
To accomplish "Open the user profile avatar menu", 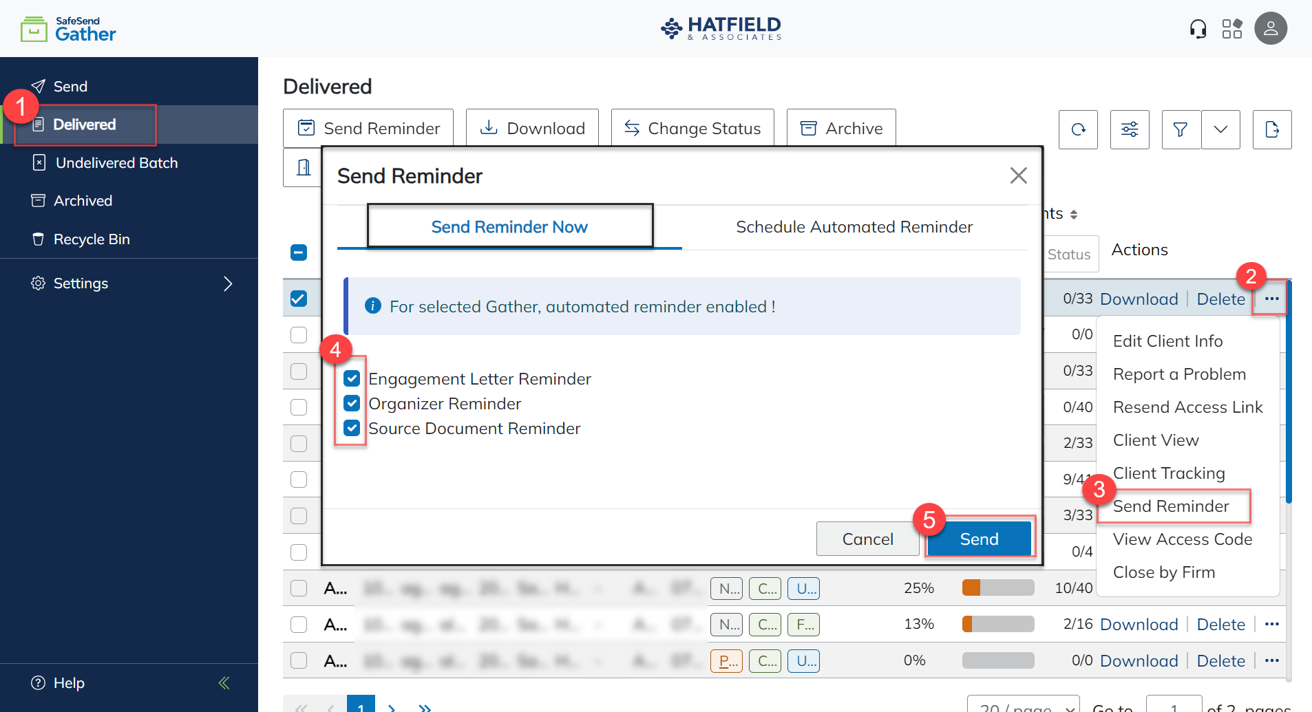I will click(x=1270, y=28).
